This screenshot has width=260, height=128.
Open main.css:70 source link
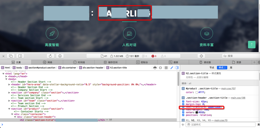pos(221,120)
